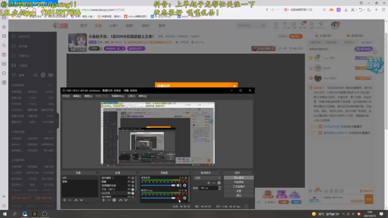The image size is (388, 218).
Task: Click the transition duration 300 ms field
Action: [209, 188]
